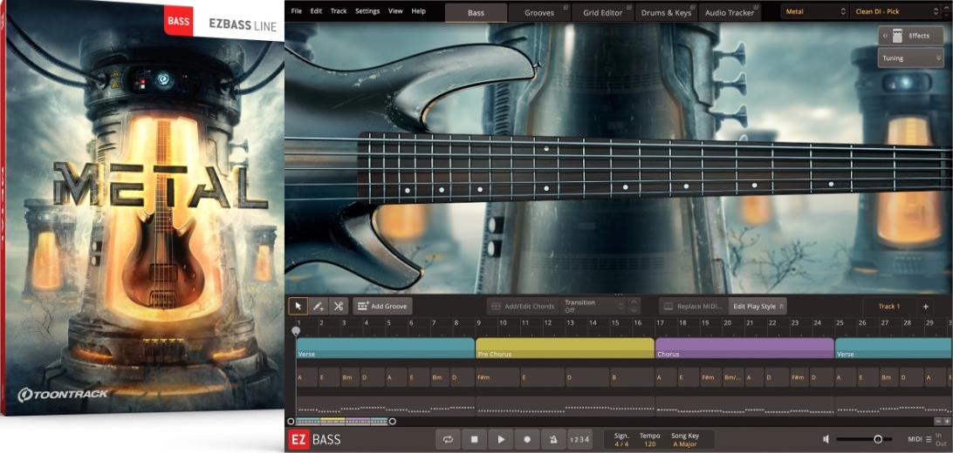Image resolution: width=953 pixels, height=453 pixels.
Task: Detach Drums & Keys via pop-out icon
Action: pos(692,7)
